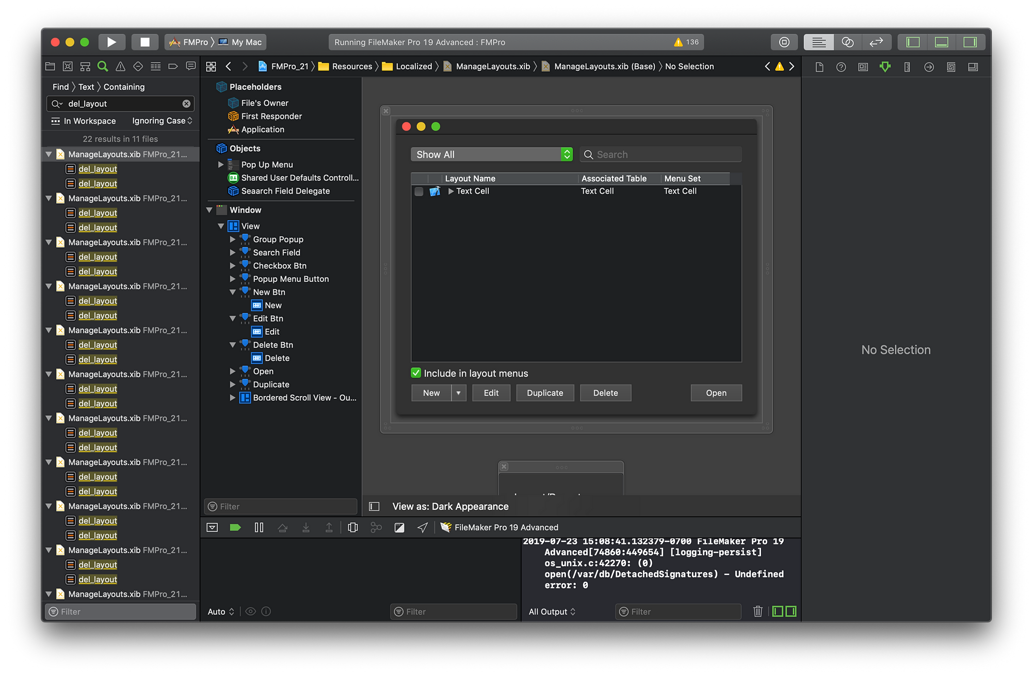Image resolution: width=1032 pixels, height=676 pixels.
Task: Click the del_layout find search field
Action: pyautogui.click(x=120, y=104)
